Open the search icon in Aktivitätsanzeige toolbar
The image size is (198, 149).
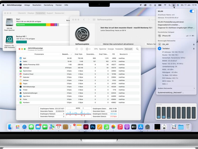click(137, 49)
